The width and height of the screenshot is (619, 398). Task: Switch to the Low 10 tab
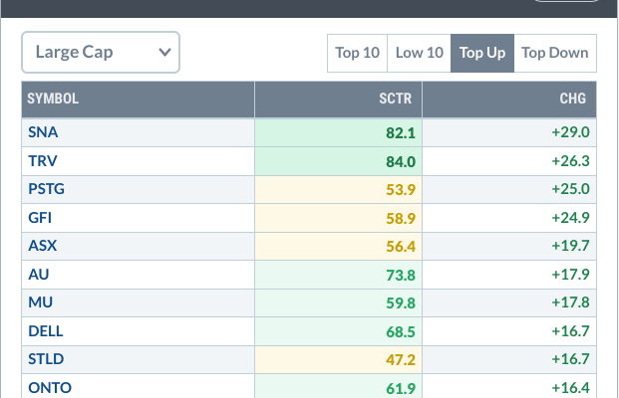pyautogui.click(x=419, y=53)
